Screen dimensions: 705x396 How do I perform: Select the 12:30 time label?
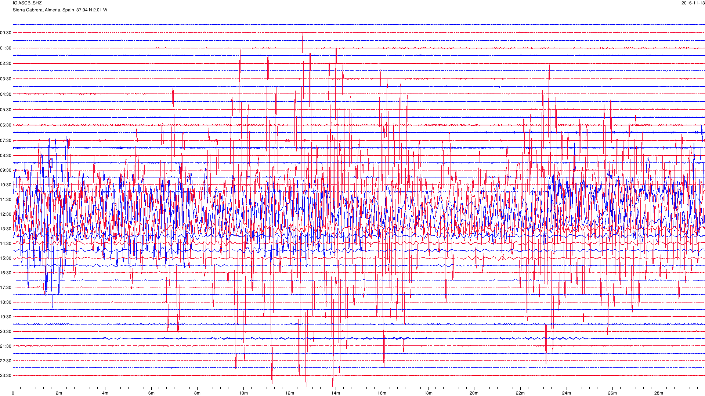tap(6, 214)
